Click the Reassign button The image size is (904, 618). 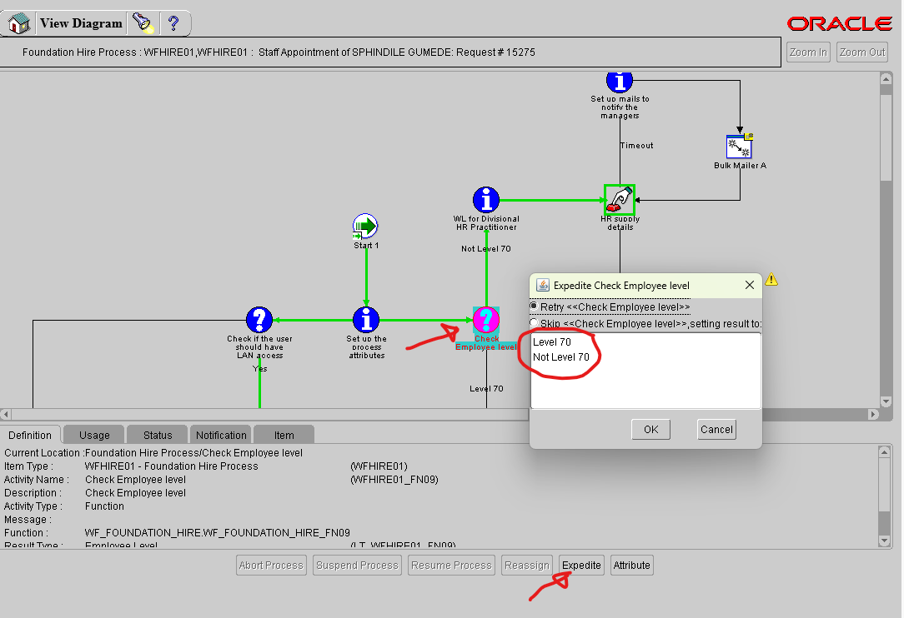click(527, 565)
